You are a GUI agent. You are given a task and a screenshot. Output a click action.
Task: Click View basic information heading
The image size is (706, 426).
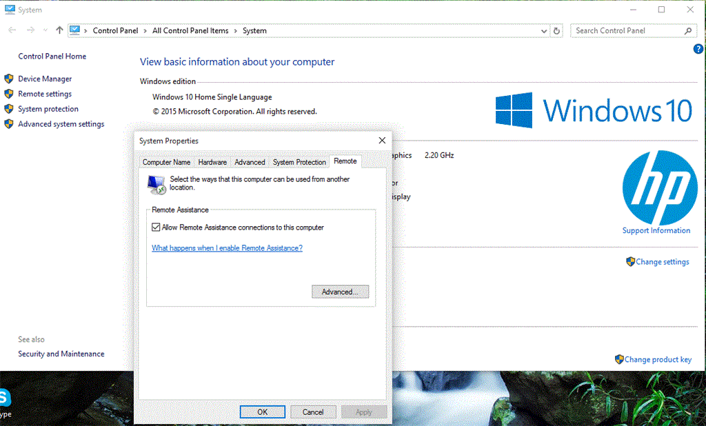coord(237,61)
